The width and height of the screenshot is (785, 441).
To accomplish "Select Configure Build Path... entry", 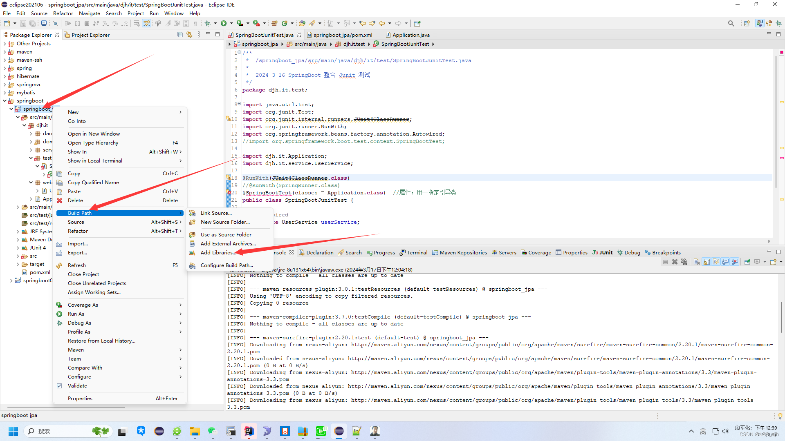I will click(x=227, y=265).
